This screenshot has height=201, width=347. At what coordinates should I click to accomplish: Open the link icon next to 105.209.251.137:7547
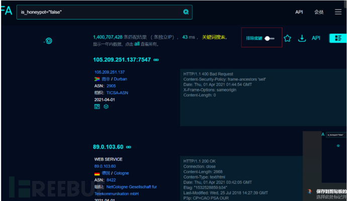pos(156,60)
